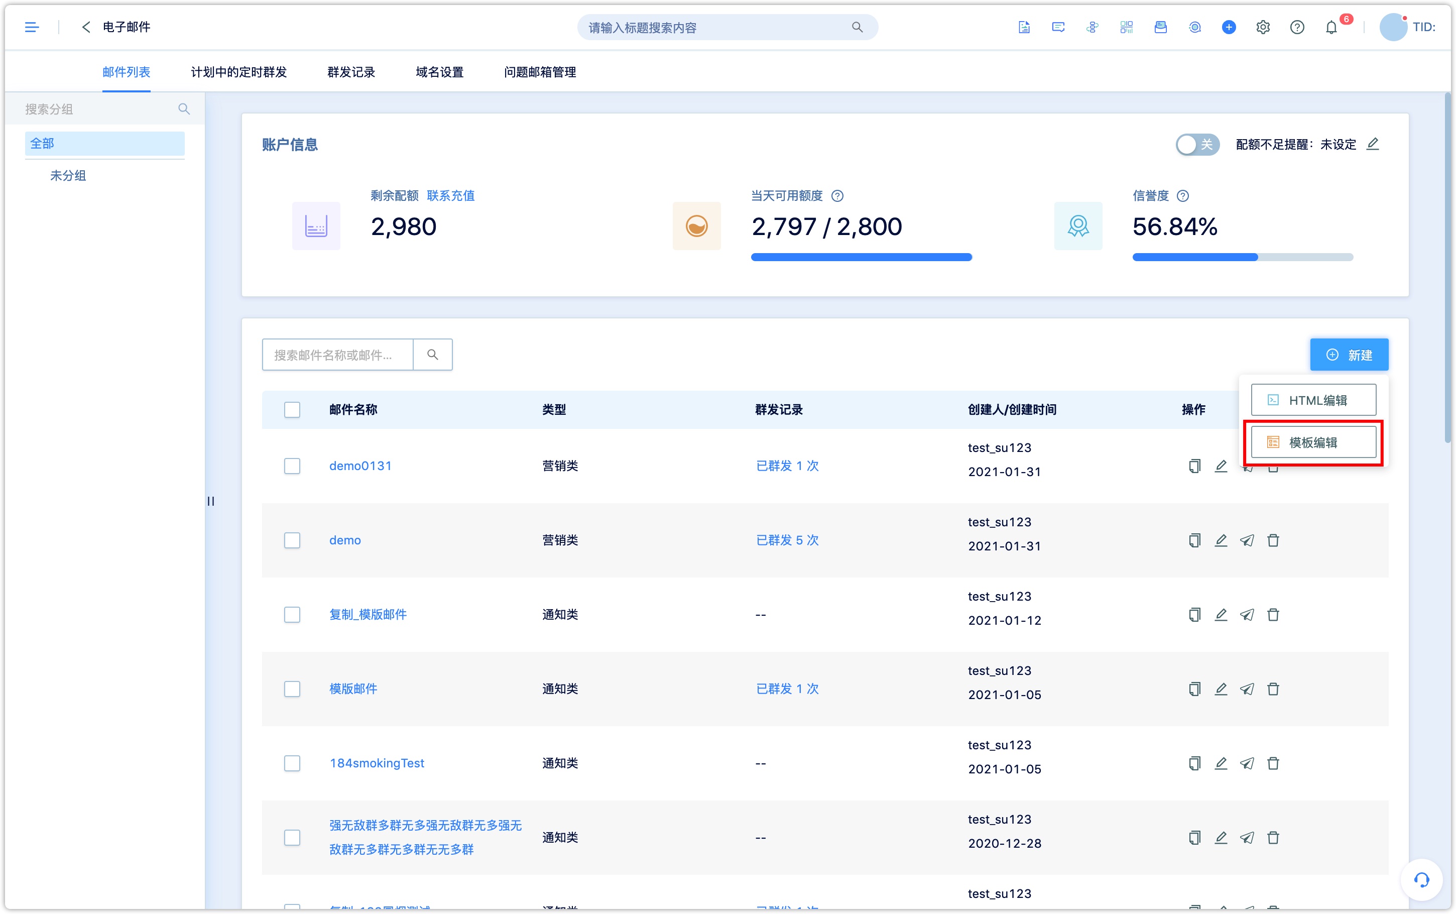Open settings gear in the header
The height and width of the screenshot is (914, 1456).
pos(1263,27)
